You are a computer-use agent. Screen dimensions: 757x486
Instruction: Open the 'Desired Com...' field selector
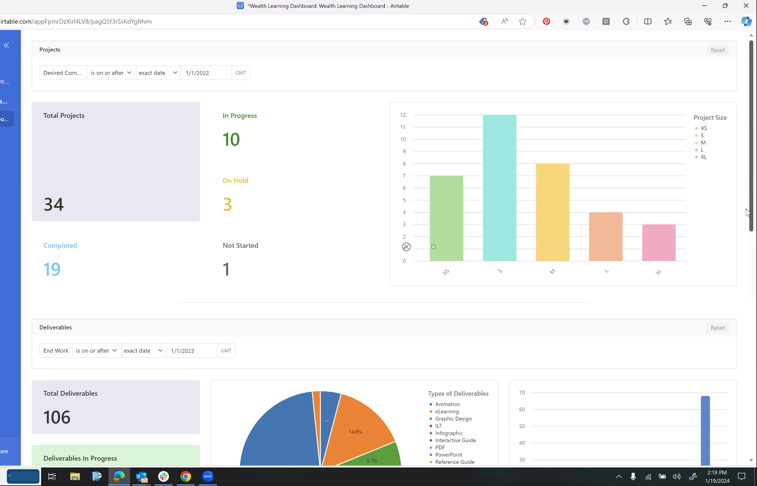click(63, 73)
